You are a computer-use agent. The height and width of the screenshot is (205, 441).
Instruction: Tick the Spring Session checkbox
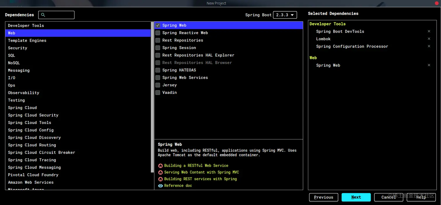click(158, 48)
